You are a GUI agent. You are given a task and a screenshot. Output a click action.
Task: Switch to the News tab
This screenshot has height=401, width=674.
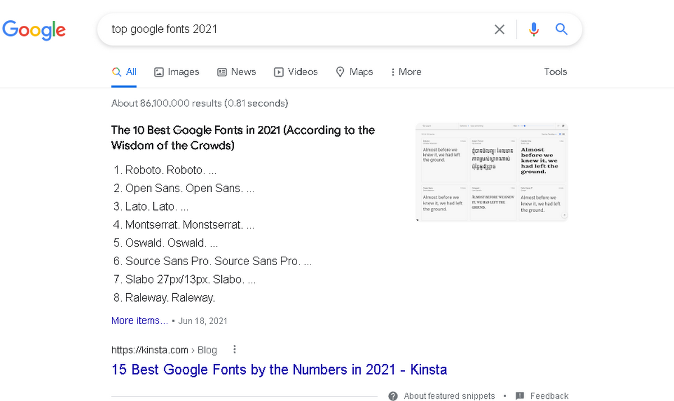click(236, 72)
